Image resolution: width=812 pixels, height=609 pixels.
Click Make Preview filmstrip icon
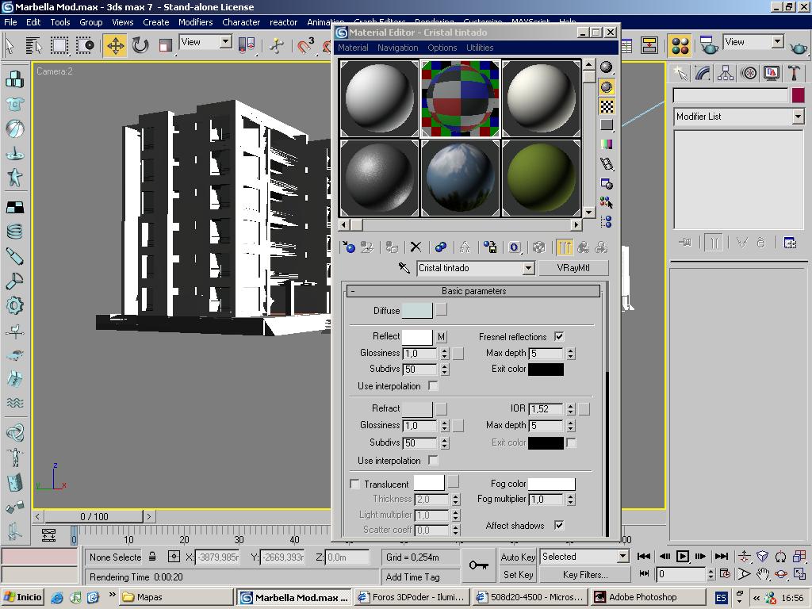coord(607,164)
